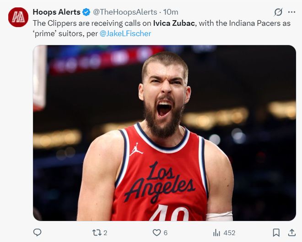The image size is (302, 242).
Task: Like the tweet with the heart icon
Action: click(157, 232)
